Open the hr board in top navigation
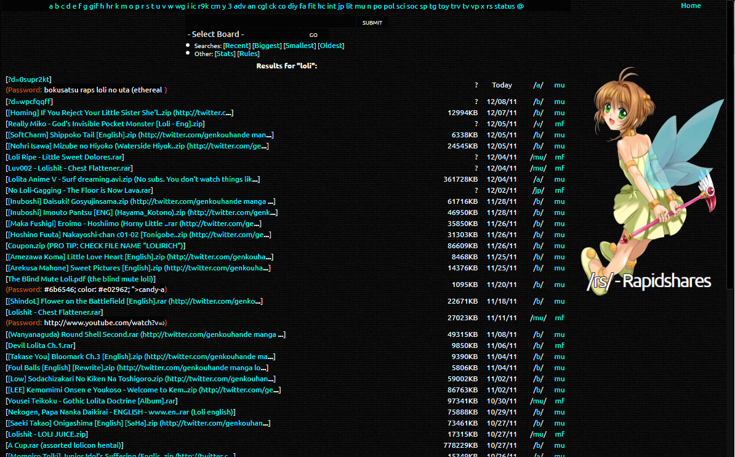Image resolution: width=735 pixels, height=457 pixels. pos(110,6)
